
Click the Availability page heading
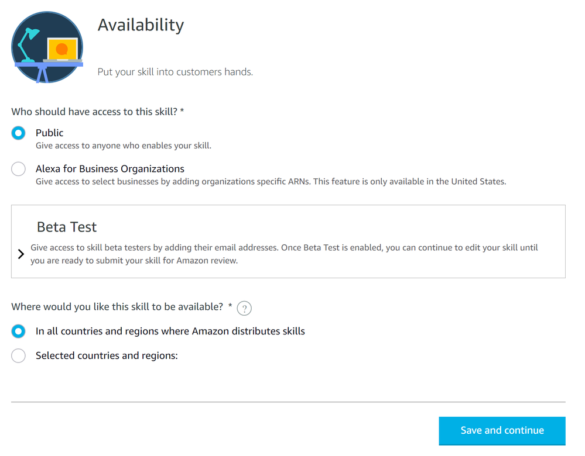click(141, 25)
